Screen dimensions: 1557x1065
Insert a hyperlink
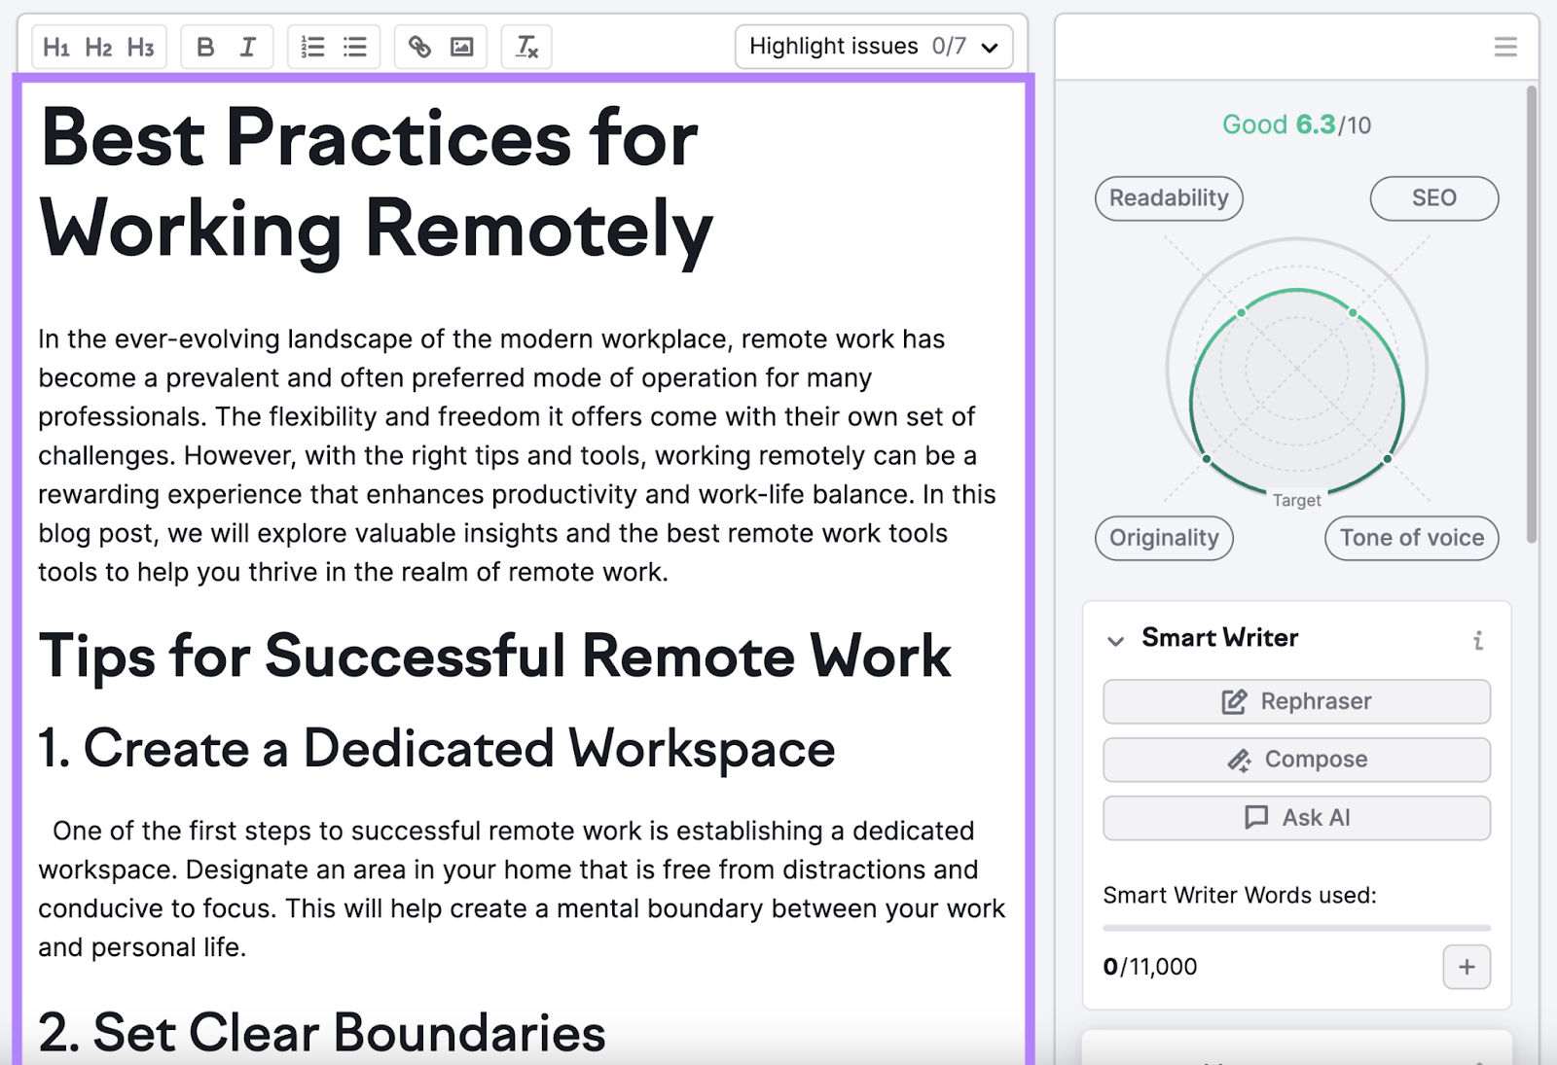tap(419, 47)
